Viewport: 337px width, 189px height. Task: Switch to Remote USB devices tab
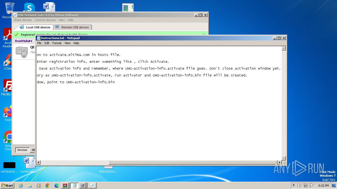point(72,27)
